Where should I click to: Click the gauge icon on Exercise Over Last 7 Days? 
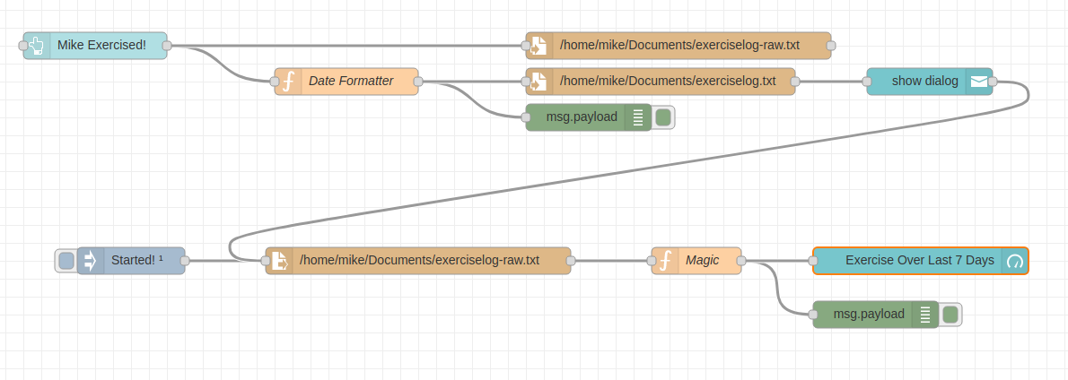coord(1015,261)
